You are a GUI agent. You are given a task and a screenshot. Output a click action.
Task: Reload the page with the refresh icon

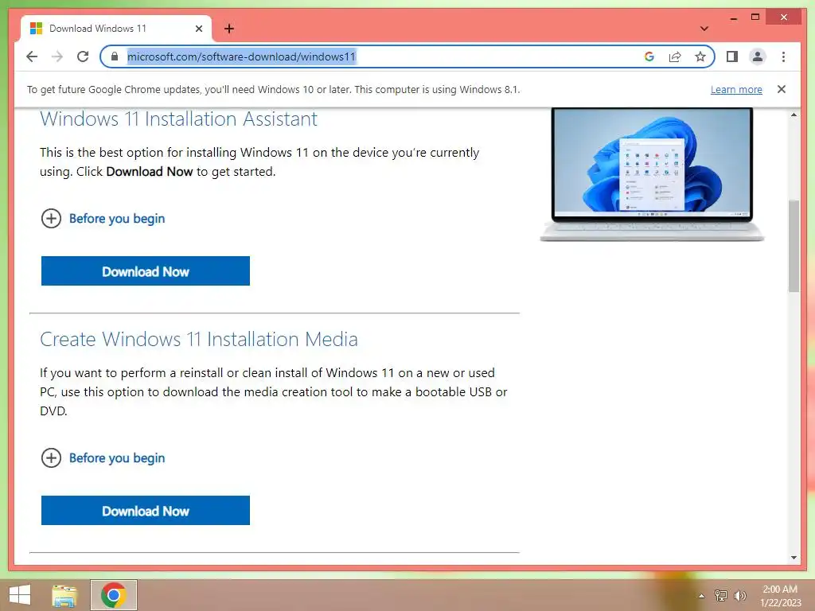(83, 56)
